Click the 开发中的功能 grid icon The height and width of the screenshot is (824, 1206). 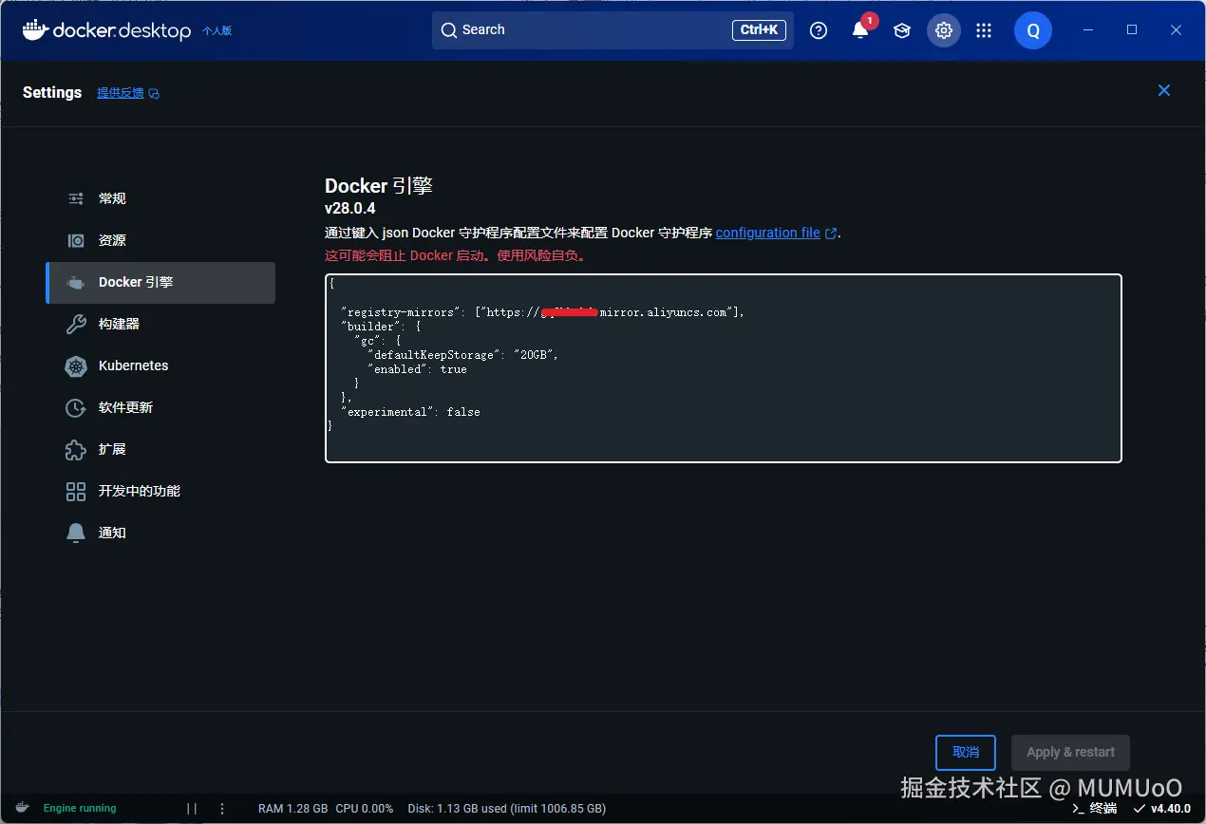click(x=76, y=491)
